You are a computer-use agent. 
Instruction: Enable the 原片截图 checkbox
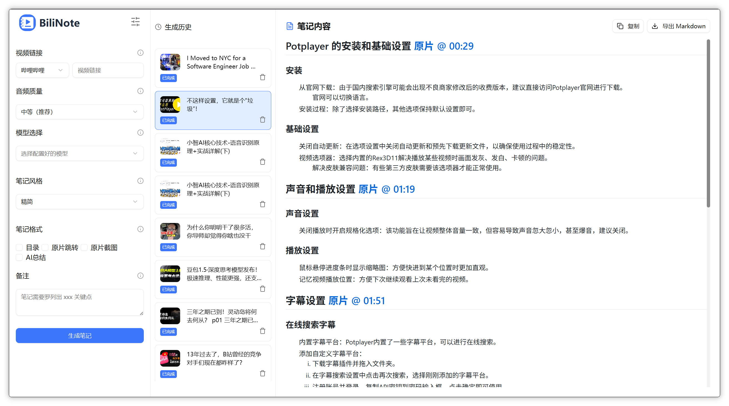pyautogui.click(x=84, y=248)
